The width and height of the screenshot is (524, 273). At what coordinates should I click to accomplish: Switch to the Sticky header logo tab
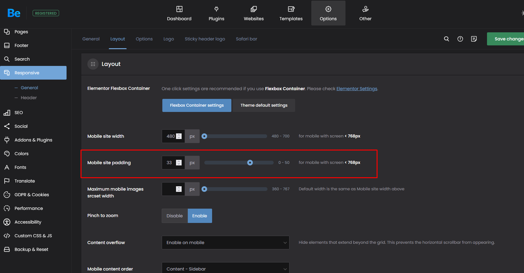[x=205, y=39]
